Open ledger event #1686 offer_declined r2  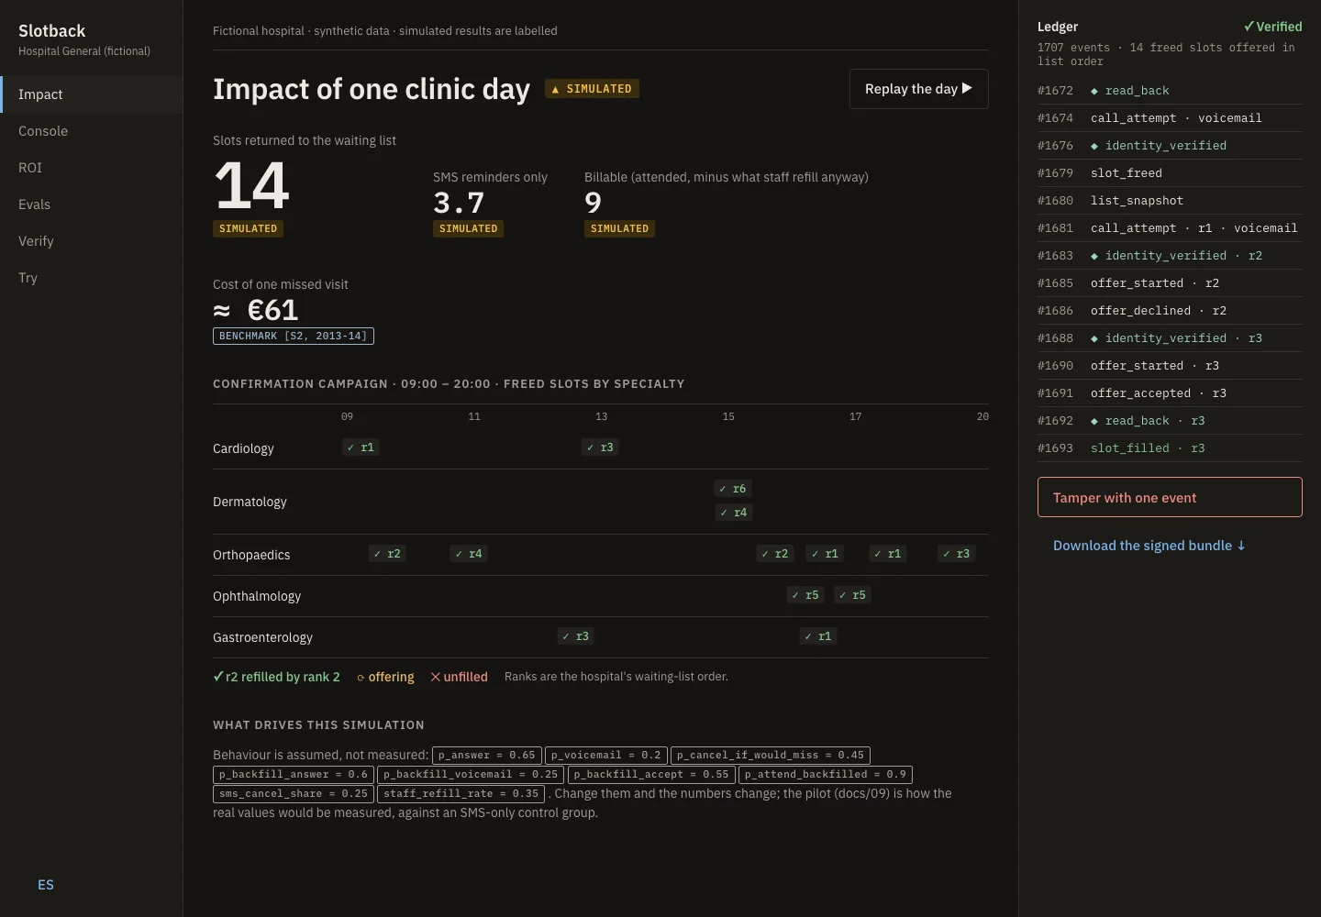(x=1170, y=311)
